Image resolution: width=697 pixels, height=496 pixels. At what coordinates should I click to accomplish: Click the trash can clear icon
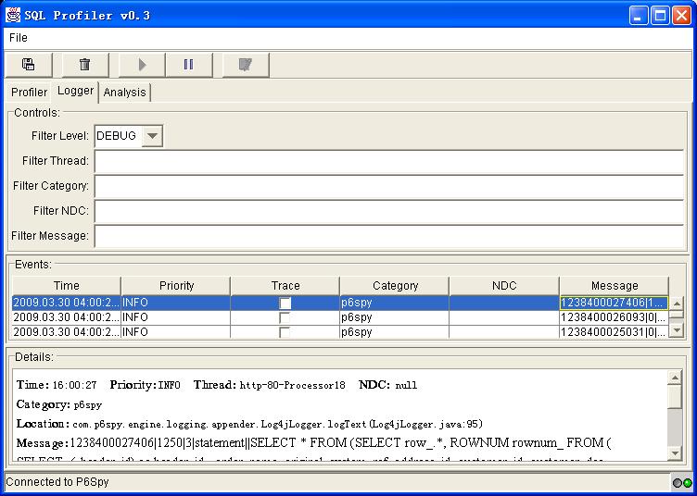pyautogui.click(x=84, y=65)
